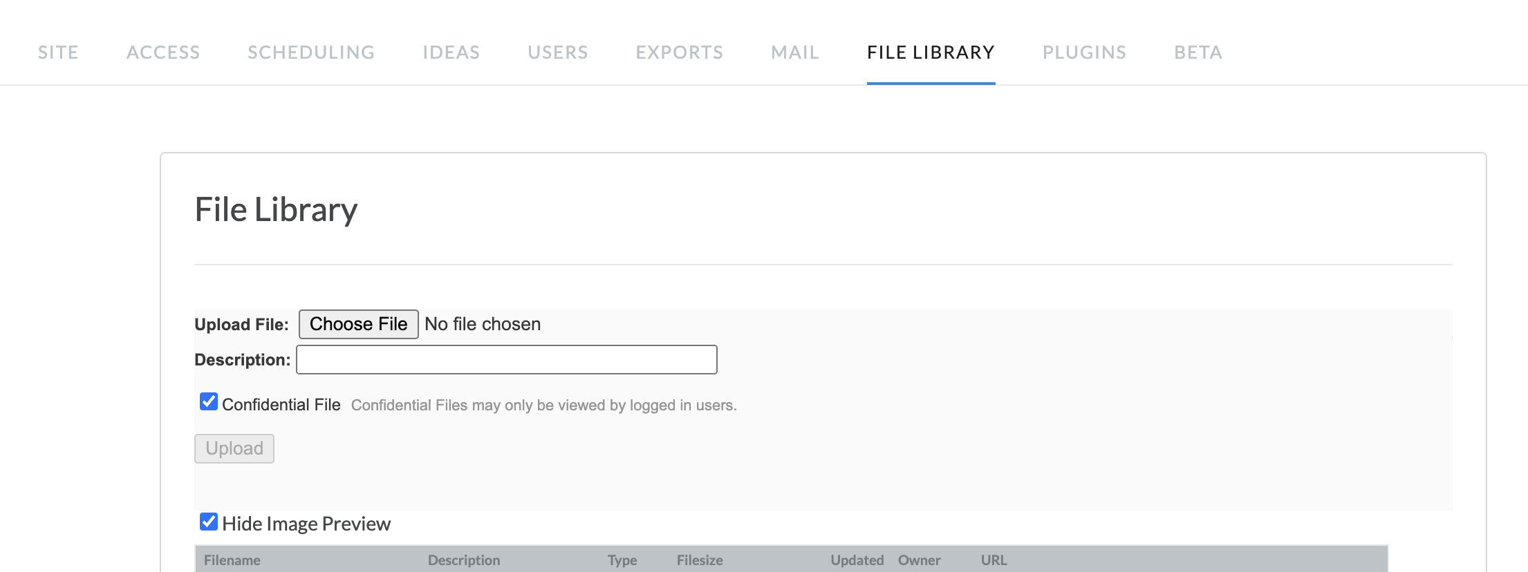Sort by the Filename column header
This screenshot has width=1528, height=572.
tap(232, 560)
